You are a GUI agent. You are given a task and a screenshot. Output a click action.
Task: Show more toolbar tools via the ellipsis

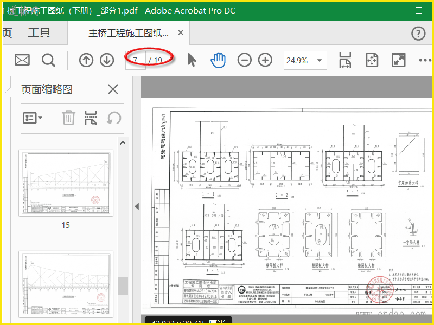click(x=425, y=60)
